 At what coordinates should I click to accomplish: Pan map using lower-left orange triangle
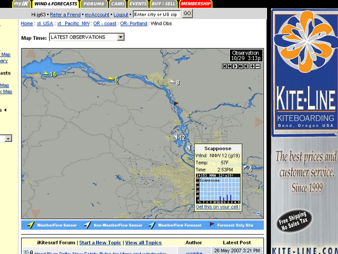click(36, 213)
